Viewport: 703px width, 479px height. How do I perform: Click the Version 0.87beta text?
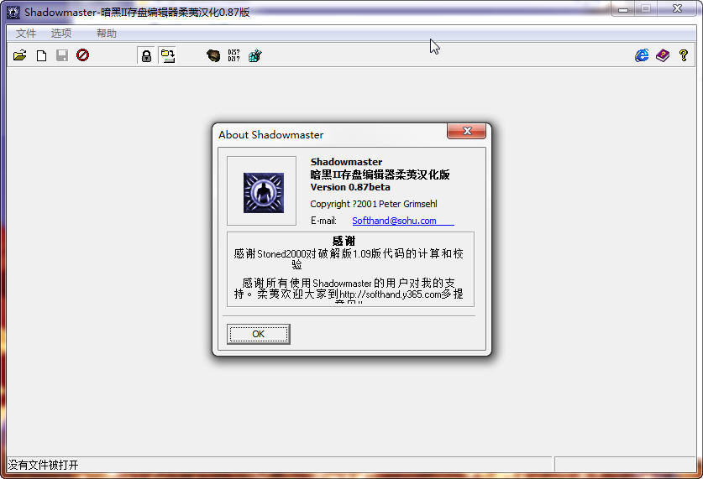click(350, 187)
